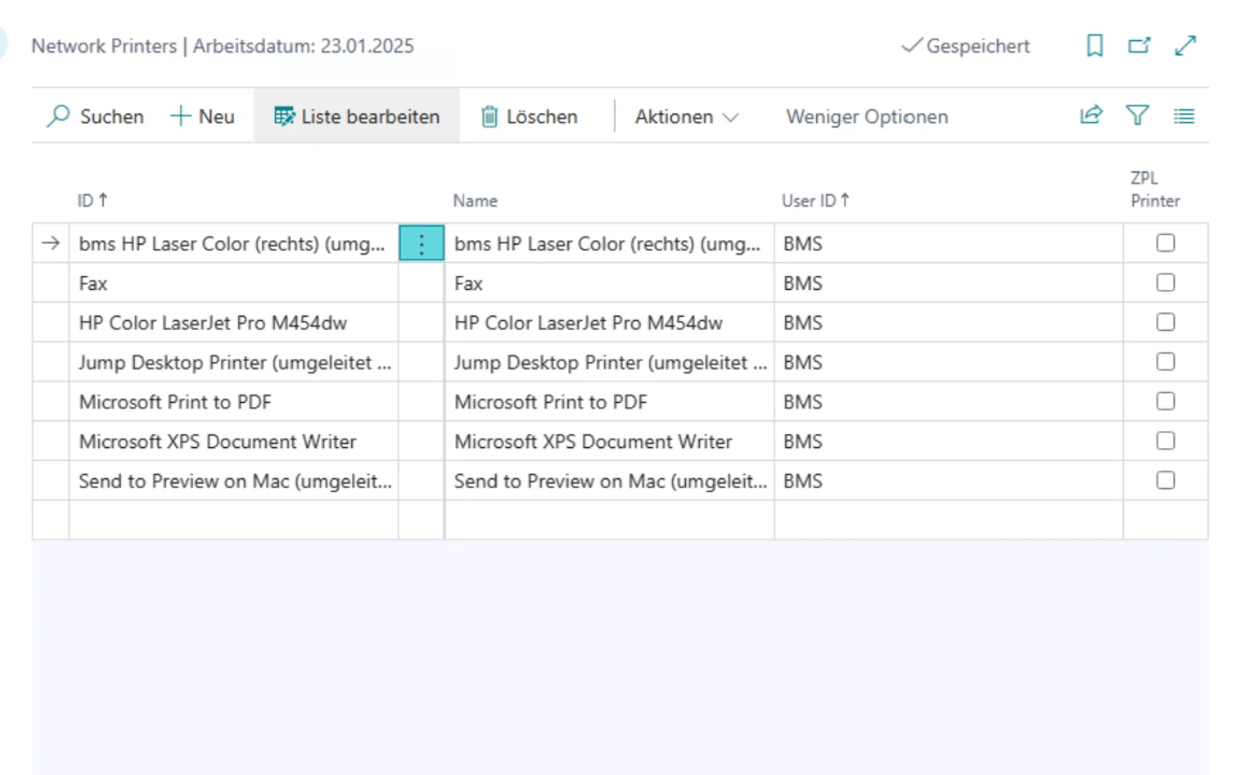Viewport: 1240px width, 775px height.
Task: Open the Suchen search tool
Action: point(95,116)
